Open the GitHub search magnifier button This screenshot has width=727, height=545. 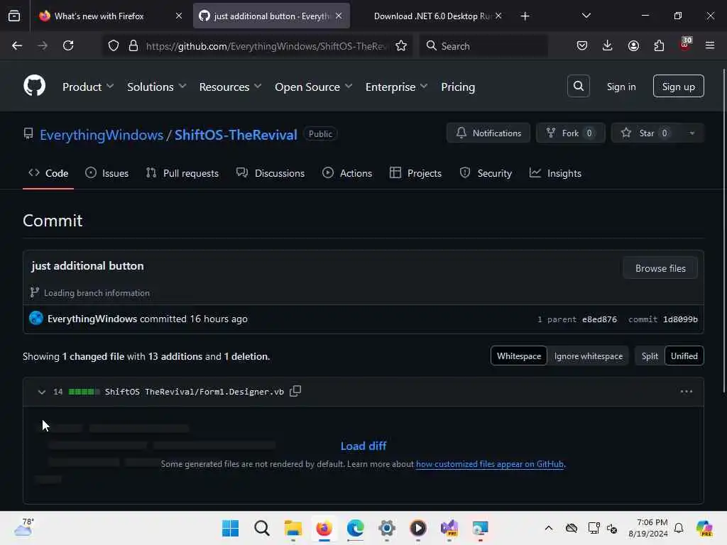[578, 86]
